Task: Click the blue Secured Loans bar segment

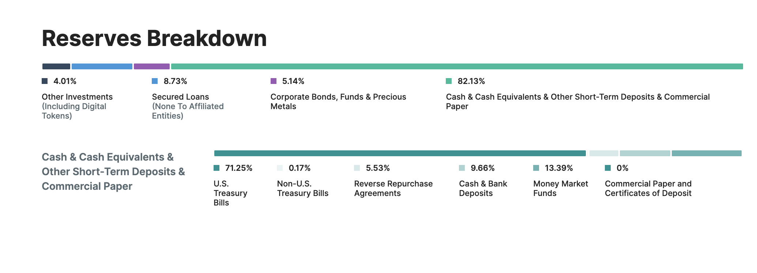Action: [102, 66]
